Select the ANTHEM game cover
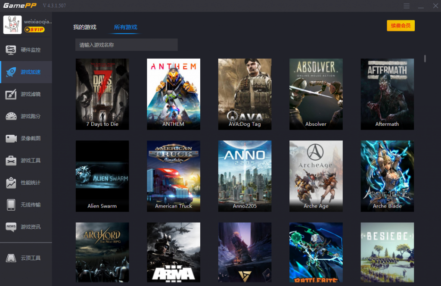441x286 pixels. click(x=174, y=94)
